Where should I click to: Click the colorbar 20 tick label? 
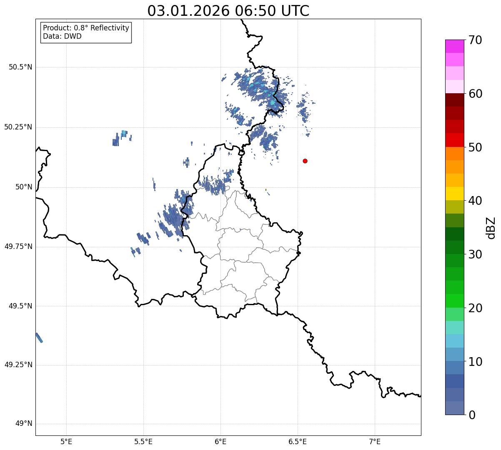click(x=475, y=308)
